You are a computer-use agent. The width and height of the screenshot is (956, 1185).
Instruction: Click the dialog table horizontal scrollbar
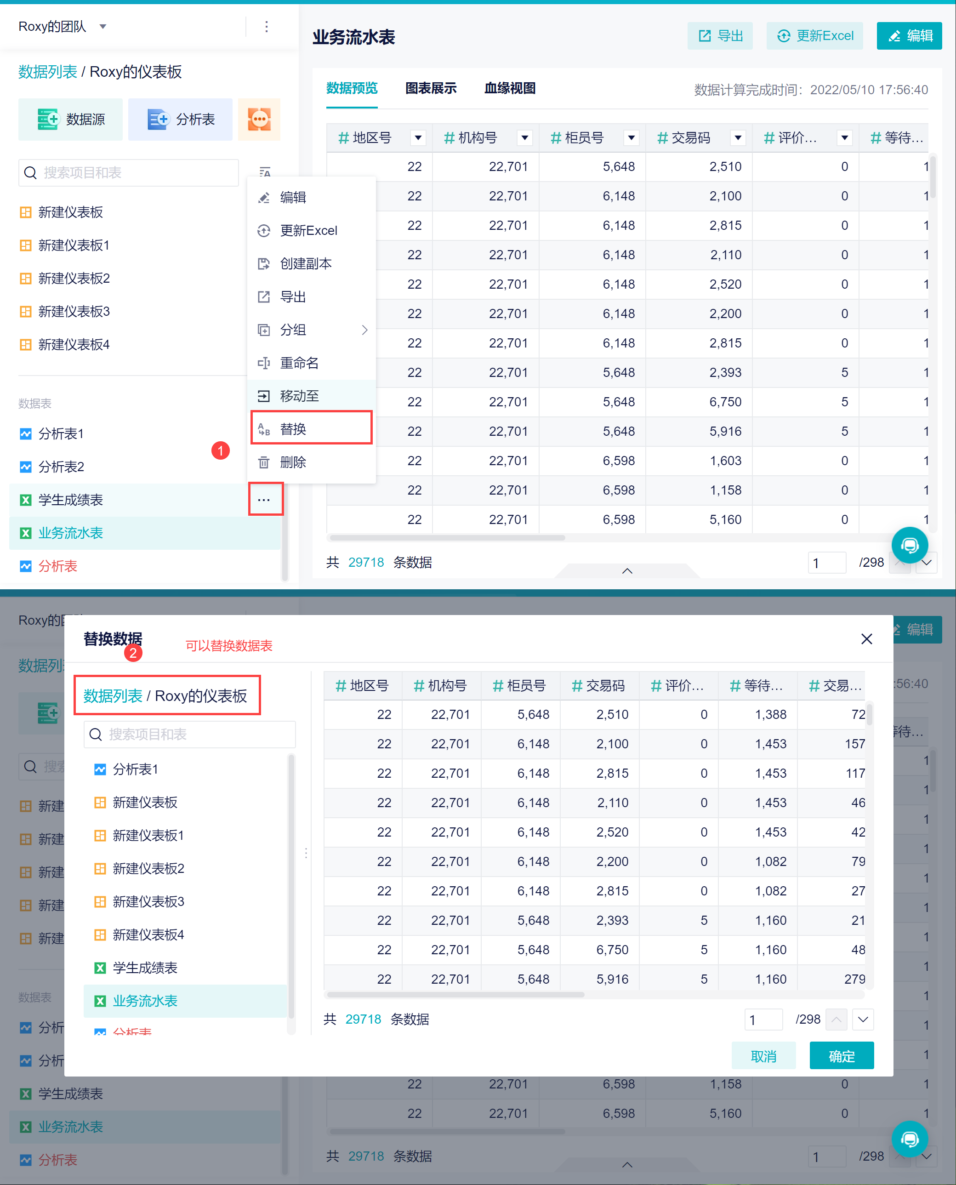pos(455,995)
